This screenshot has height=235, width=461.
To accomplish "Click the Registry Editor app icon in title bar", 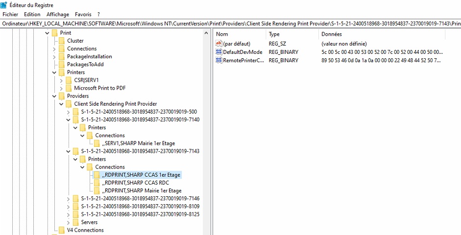I will click(x=5, y=5).
